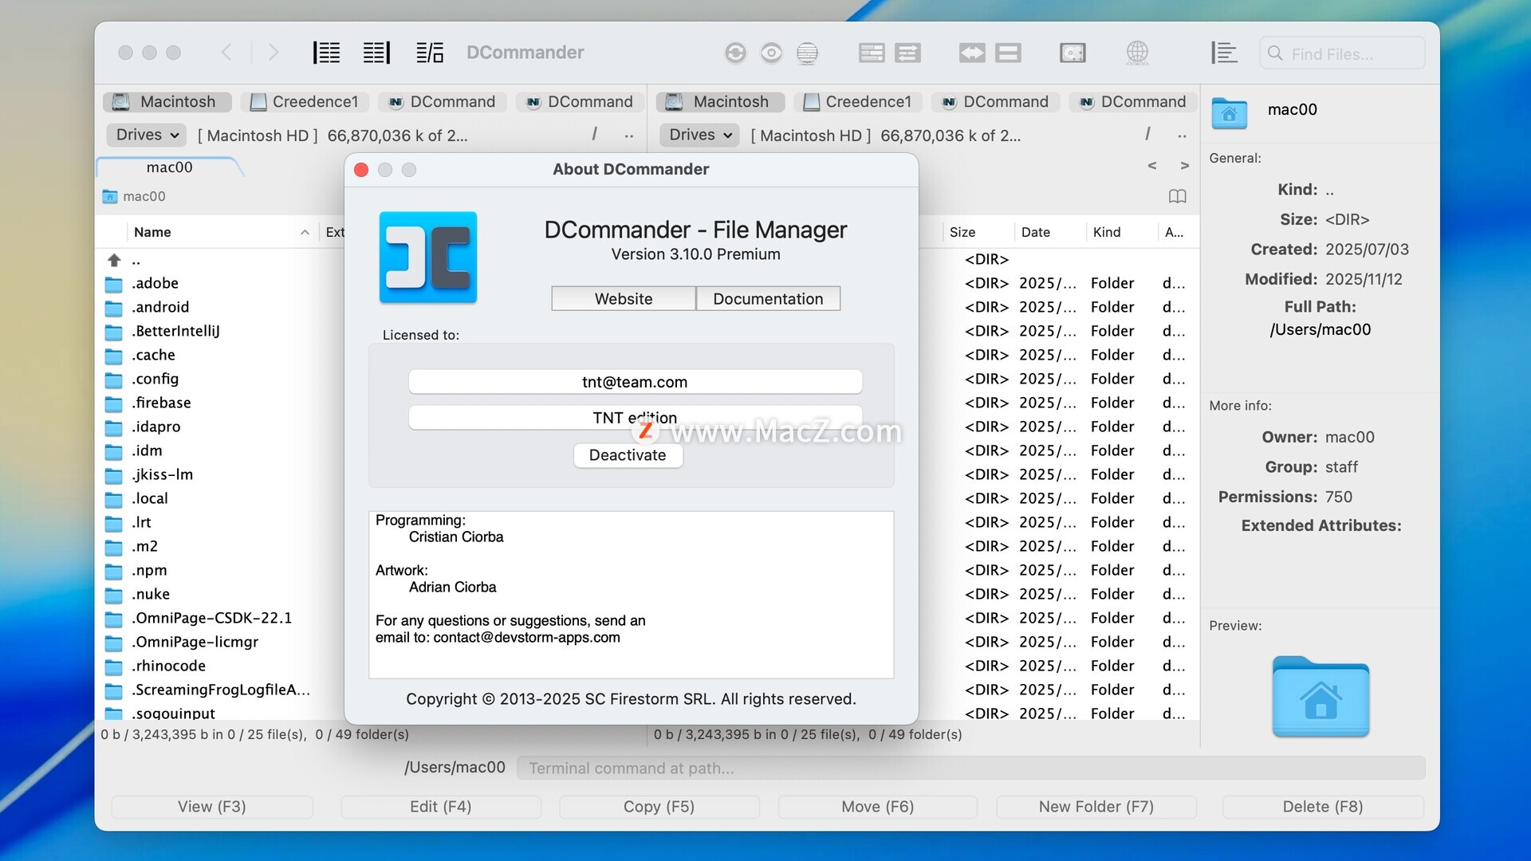The image size is (1531, 861).
Task: Click the bookmarks open-book icon
Action: [1177, 196]
